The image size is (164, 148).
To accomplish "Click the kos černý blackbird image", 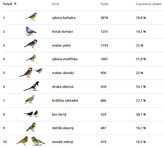I will [x=31, y=114].
